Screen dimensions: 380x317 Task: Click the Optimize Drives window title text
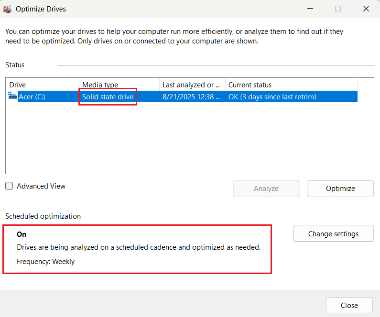41,9
